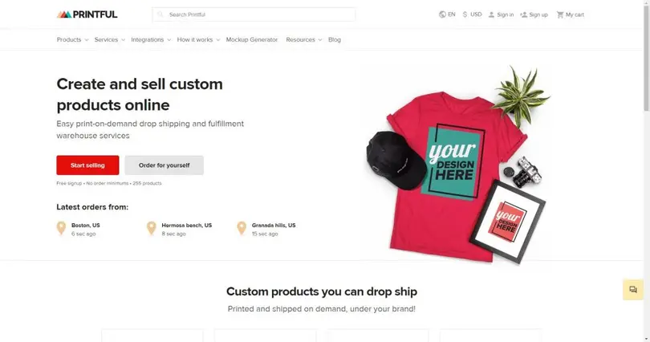Click the red Start selling button
Viewport: 650px width, 342px height.
pyautogui.click(x=87, y=165)
